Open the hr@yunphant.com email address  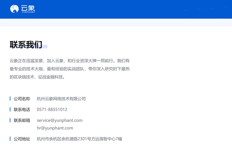(55, 128)
